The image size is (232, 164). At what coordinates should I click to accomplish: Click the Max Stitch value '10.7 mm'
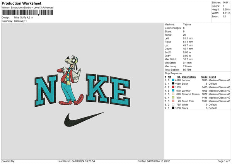coord(188,59)
